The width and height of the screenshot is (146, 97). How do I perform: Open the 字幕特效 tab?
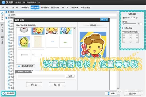tap(25, 7)
